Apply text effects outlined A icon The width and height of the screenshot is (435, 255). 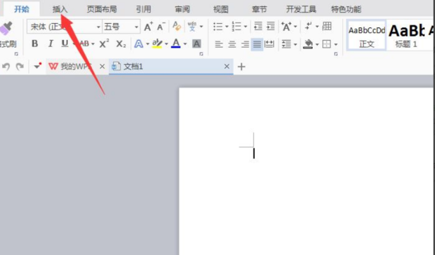pos(139,43)
